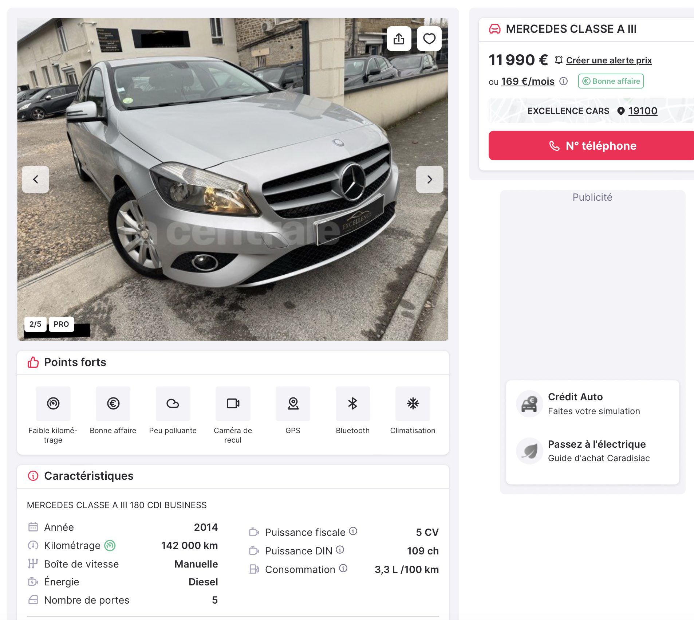
Task: Select the Caméra de recul icon
Action: click(x=233, y=404)
